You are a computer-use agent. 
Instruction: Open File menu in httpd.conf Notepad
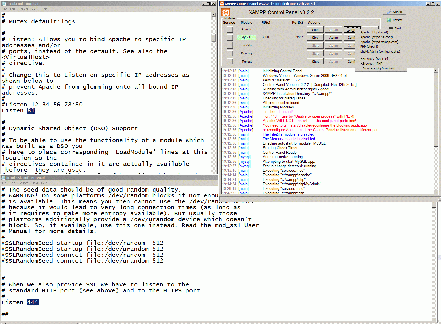5,9
